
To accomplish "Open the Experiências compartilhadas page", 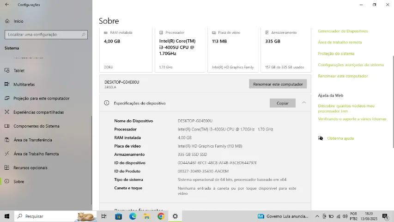I will tap(46, 112).
